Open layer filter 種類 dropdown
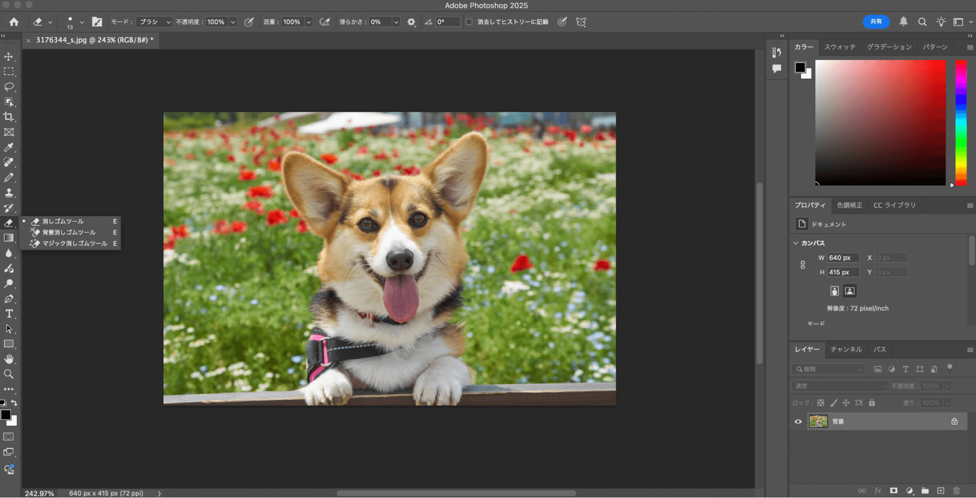 828,370
